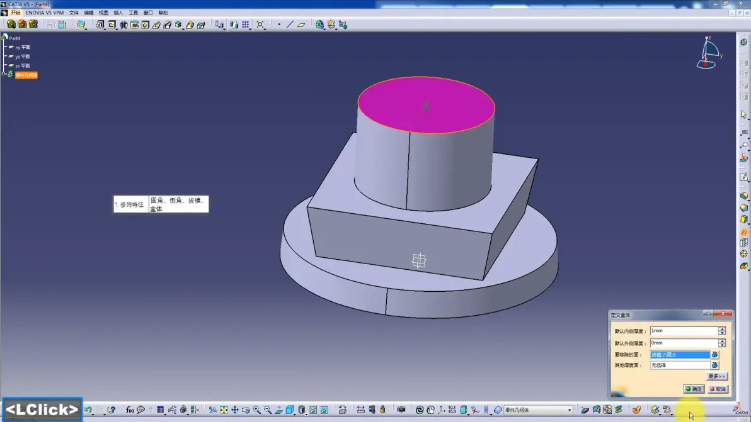Click the 取消 Cancel button in shell dialog

click(x=718, y=389)
